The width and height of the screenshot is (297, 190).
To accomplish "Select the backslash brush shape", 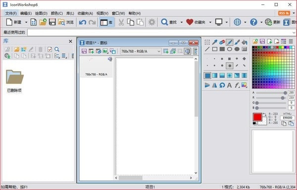I will [x=245, y=65].
